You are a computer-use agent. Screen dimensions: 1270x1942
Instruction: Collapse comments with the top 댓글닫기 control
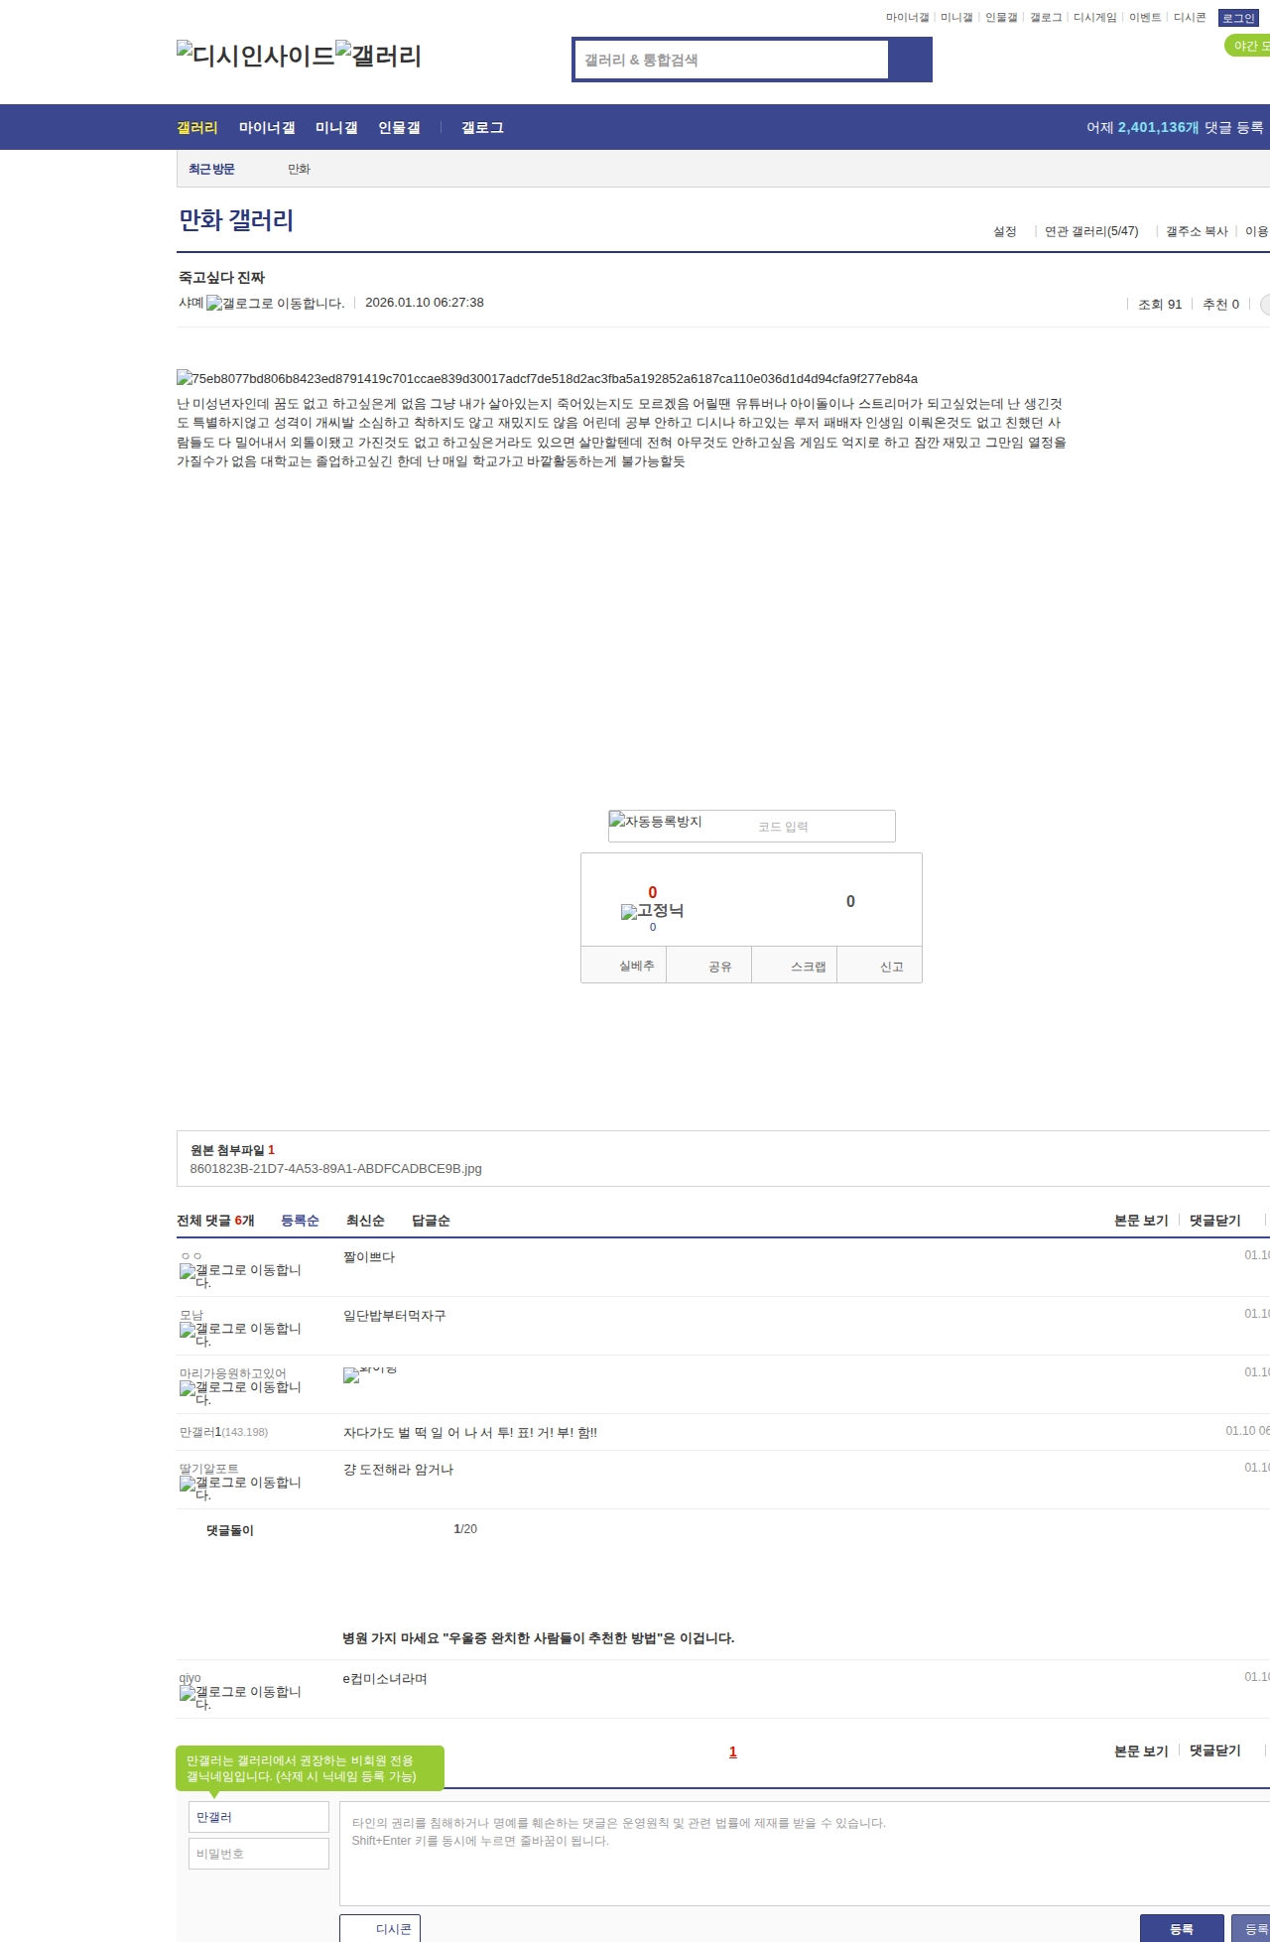[1214, 1221]
